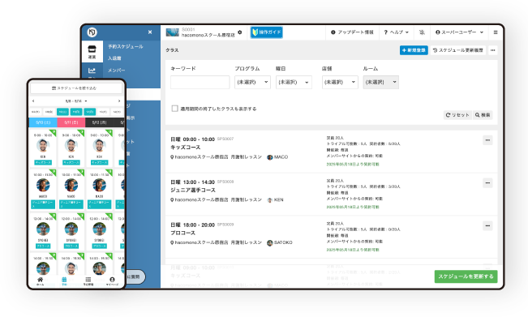The image size is (528, 317).
Task: Open the three-dot menu for the キッズコース row
Action: pos(487,140)
